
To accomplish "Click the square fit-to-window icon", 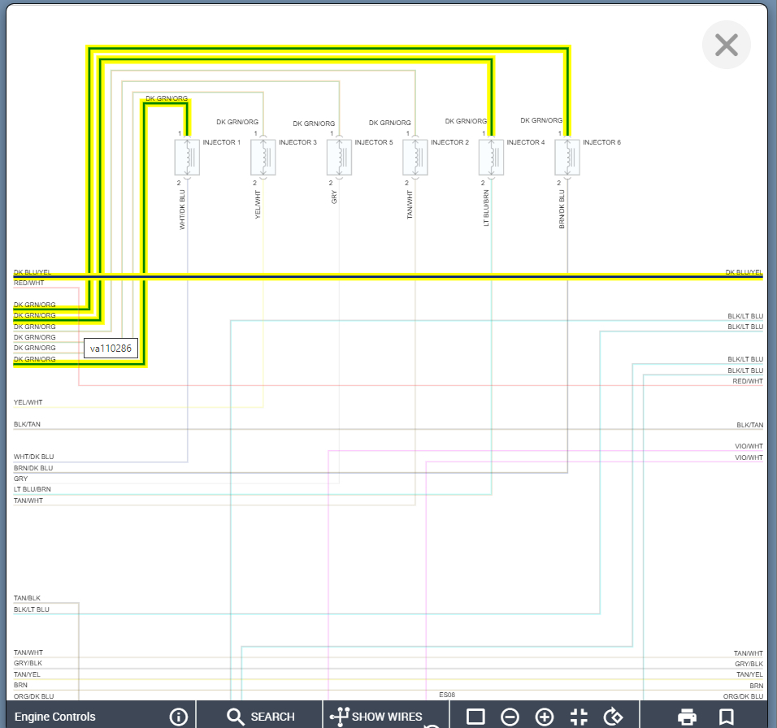I will (x=475, y=717).
